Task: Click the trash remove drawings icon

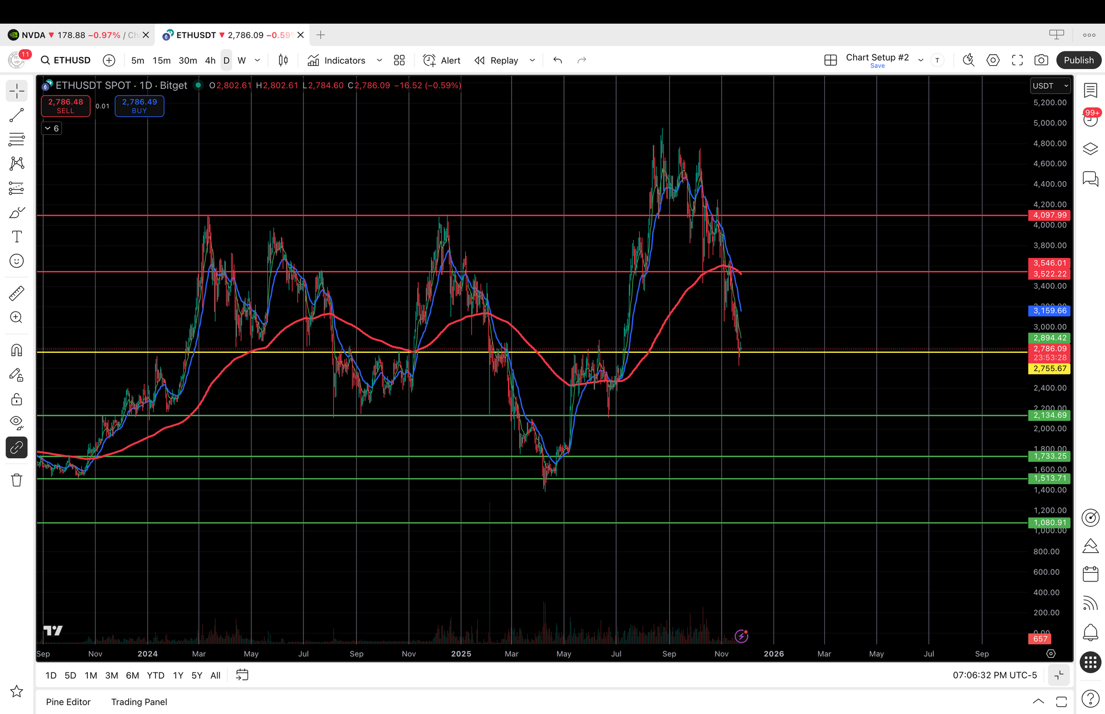Action: [17, 480]
